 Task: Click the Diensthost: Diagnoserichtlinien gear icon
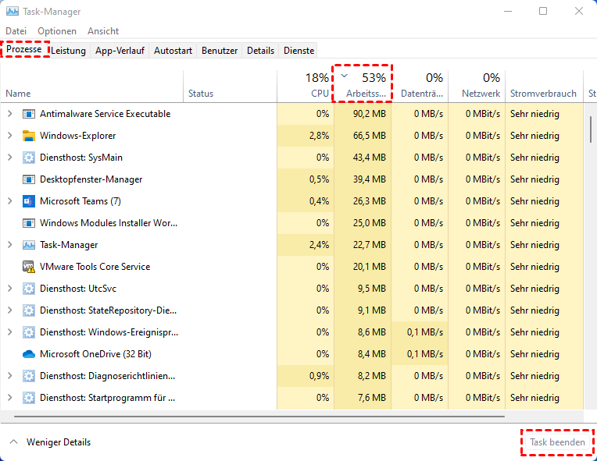pos(29,376)
